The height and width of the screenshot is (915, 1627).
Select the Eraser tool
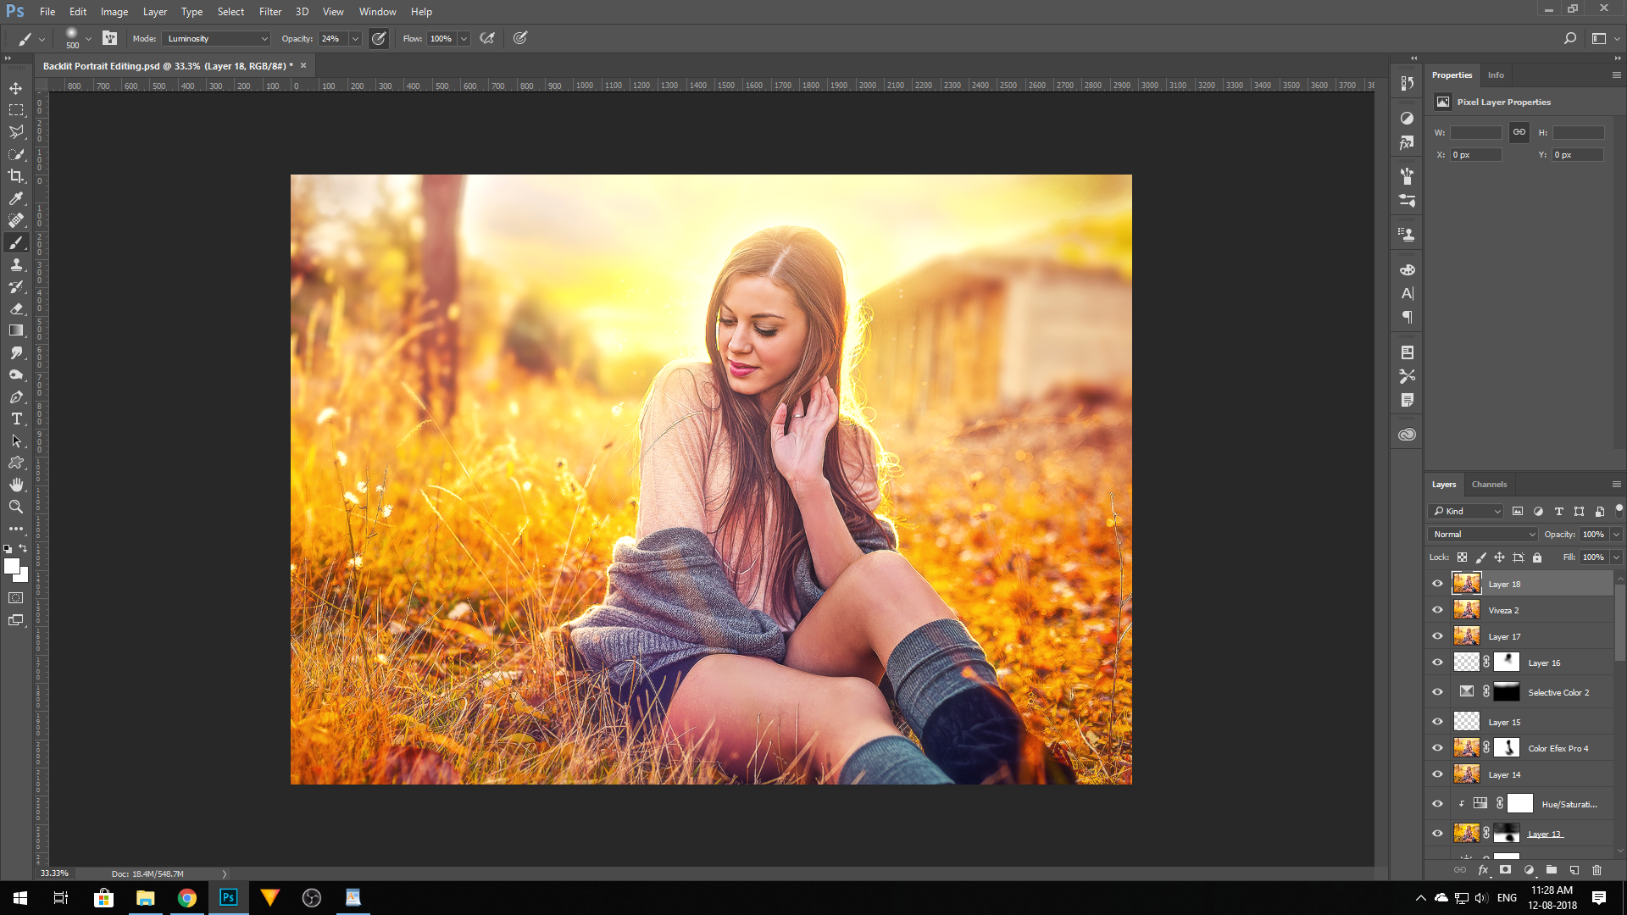tap(16, 308)
